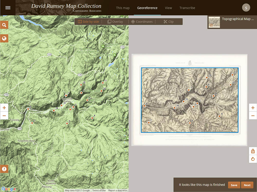Activate the Coordinates mode
This screenshot has width=257, height=192.
(142, 22)
